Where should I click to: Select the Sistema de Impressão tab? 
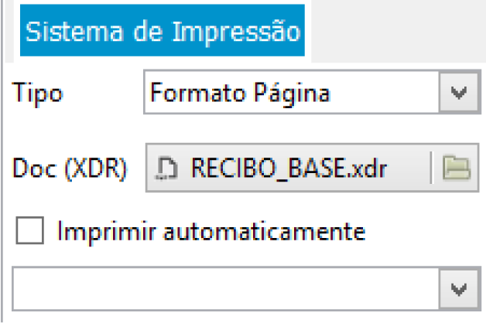tap(163, 32)
